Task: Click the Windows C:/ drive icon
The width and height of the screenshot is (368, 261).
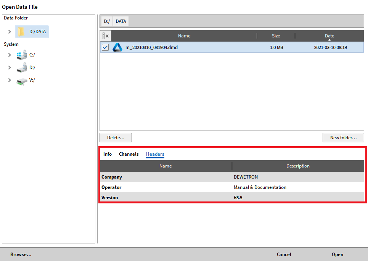Action: click(22, 55)
